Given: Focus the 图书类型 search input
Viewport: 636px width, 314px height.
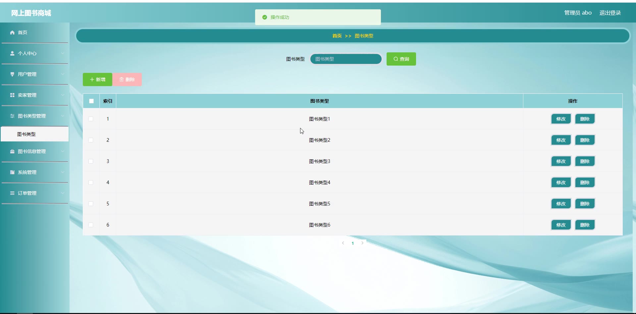Looking at the screenshot, I should (x=346, y=59).
